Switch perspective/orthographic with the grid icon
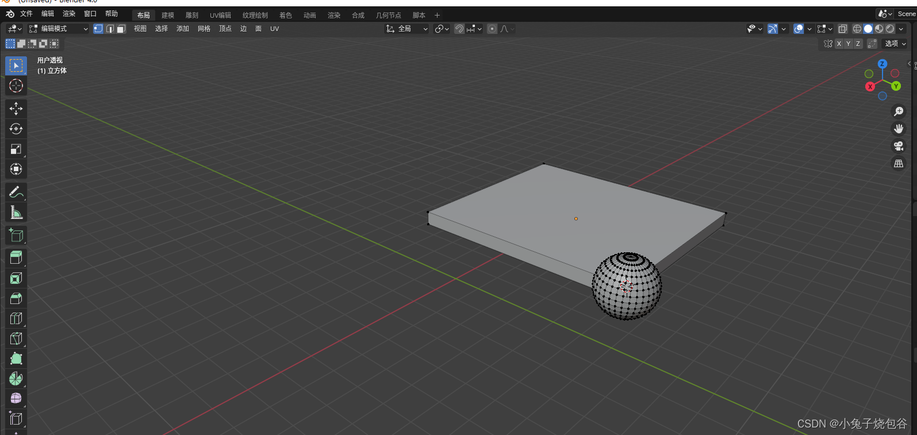The width and height of the screenshot is (917, 435). pyautogui.click(x=899, y=164)
